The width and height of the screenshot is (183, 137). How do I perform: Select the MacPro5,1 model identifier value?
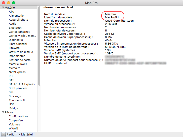coord(112,18)
